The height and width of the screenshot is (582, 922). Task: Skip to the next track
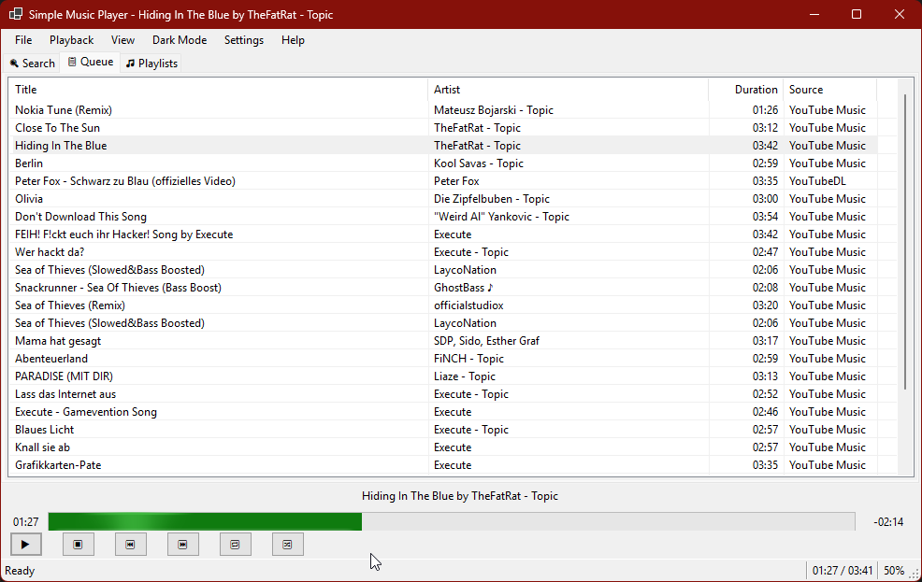[183, 545]
